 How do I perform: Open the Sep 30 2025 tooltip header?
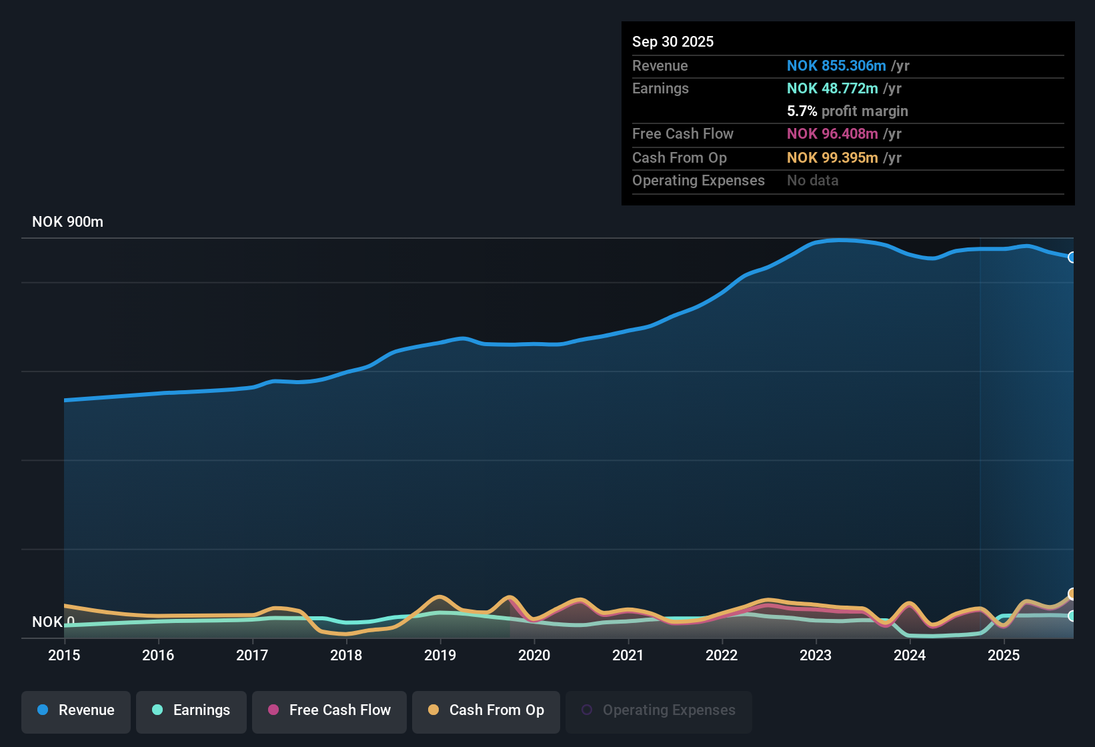tap(673, 41)
